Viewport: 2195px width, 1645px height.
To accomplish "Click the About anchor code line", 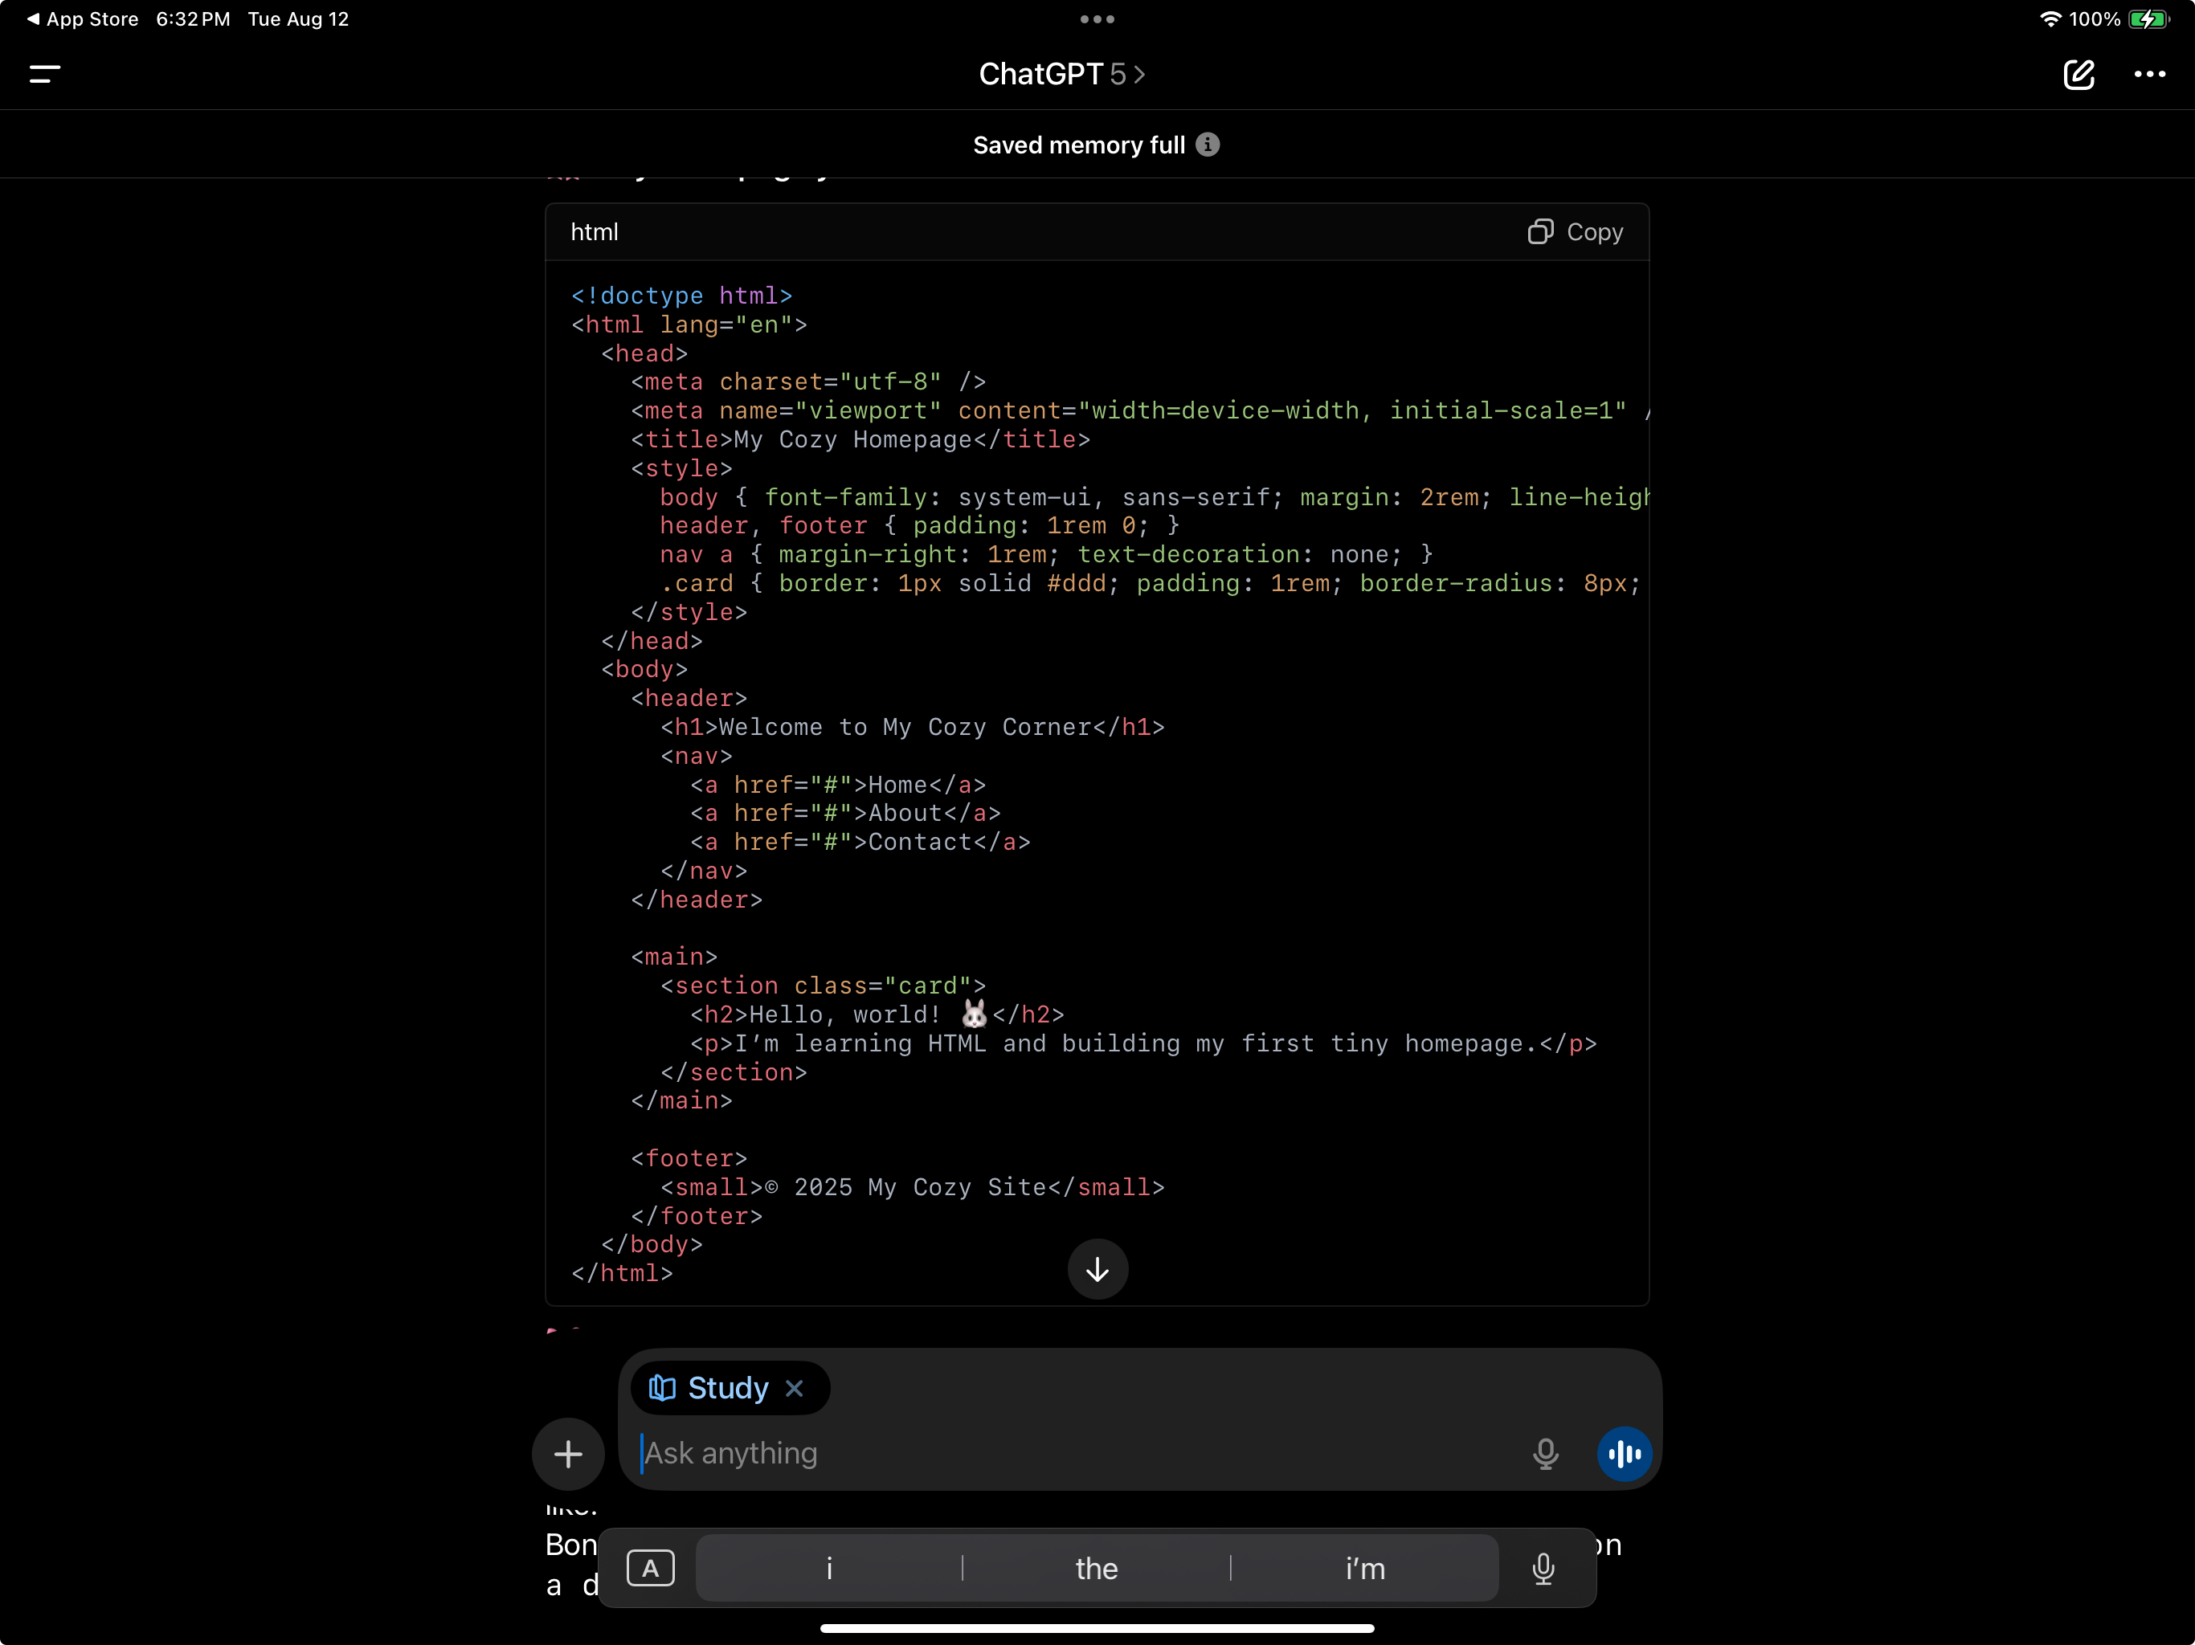I will [x=845, y=814].
